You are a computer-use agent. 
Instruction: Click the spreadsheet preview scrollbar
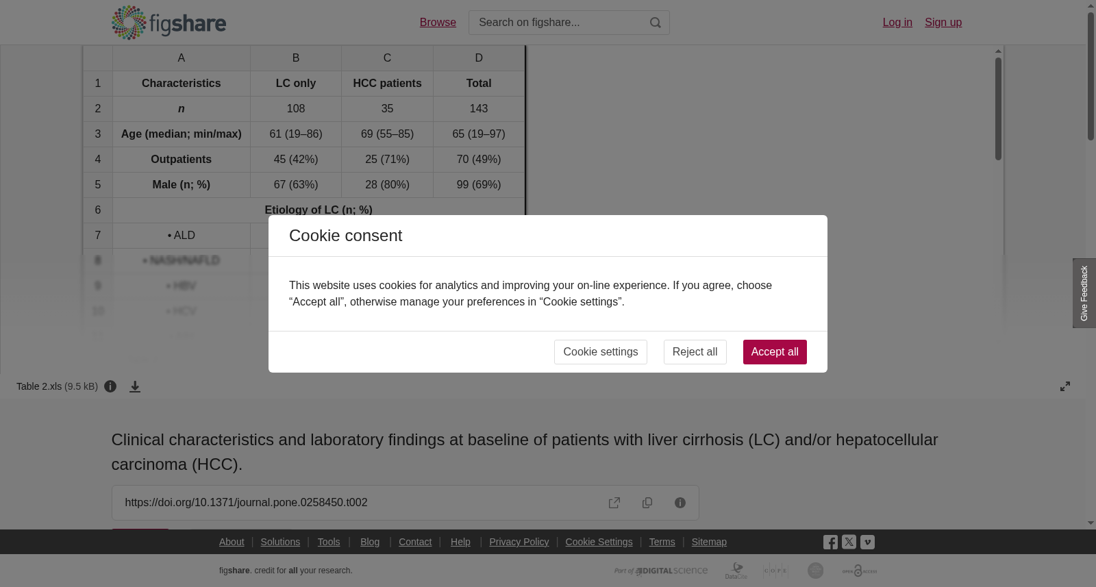pyautogui.click(x=999, y=108)
